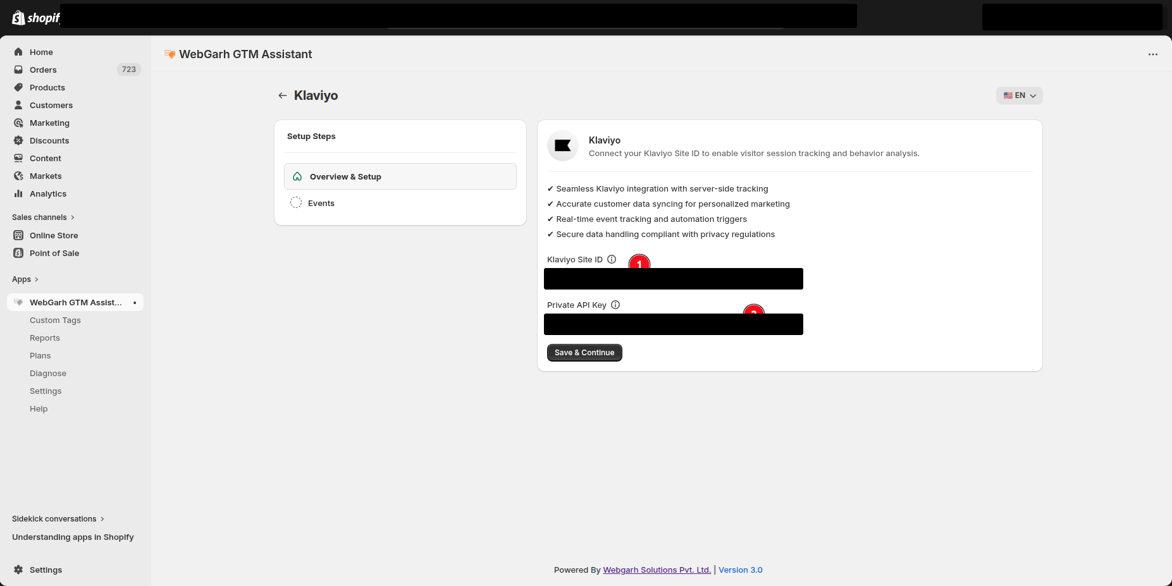The width and height of the screenshot is (1172, 586).
Task: Focus the Private API Key field
Action: [674, 324]
